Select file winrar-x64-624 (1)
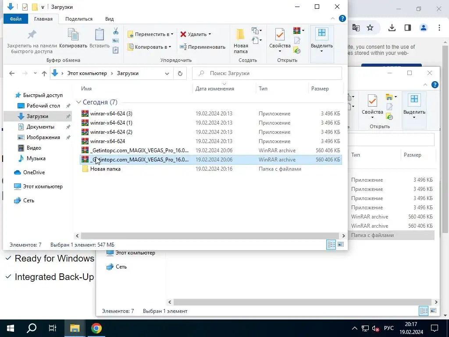This screenshot has width=449, height=337. tap(111, 123)
